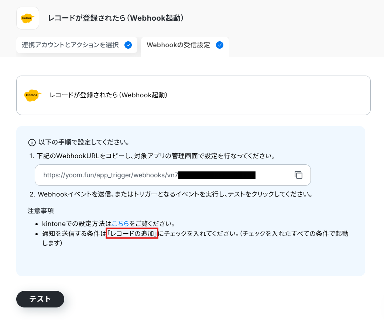The width and height of the screenshot is (384, 320).
Task: Click the blue checkmark on 連携アカウントとアクションを選択
Action: 128,45
